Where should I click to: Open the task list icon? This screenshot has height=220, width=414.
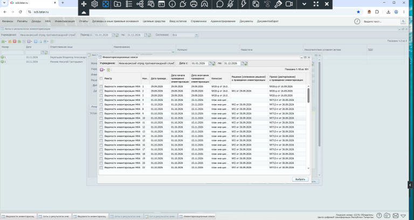[129, 4]
